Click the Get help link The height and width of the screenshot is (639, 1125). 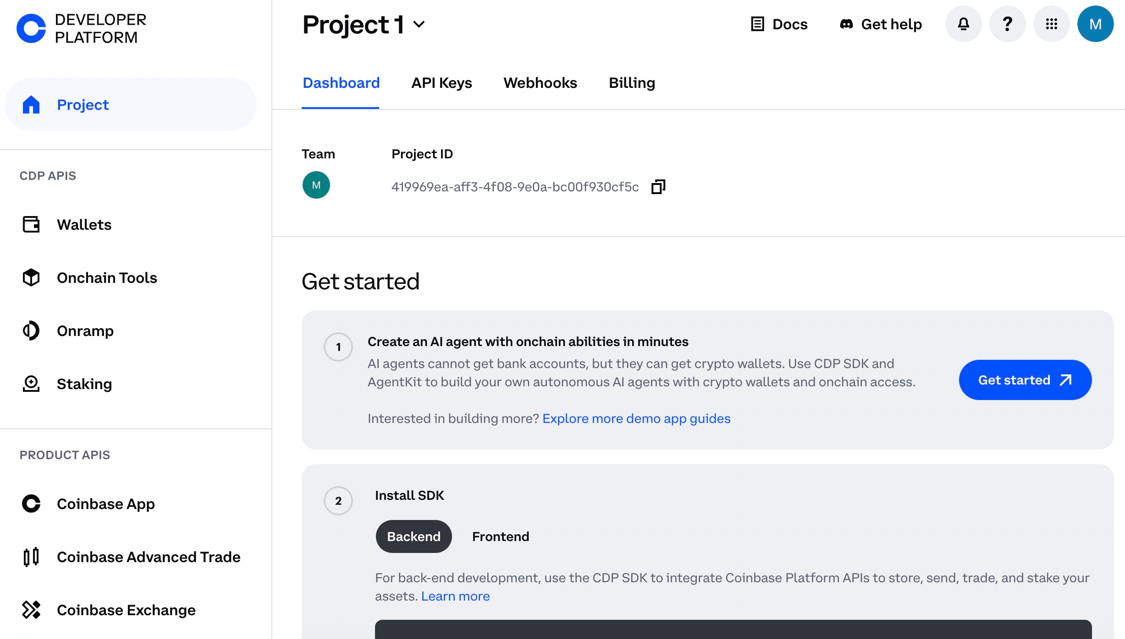click(881, 24)
